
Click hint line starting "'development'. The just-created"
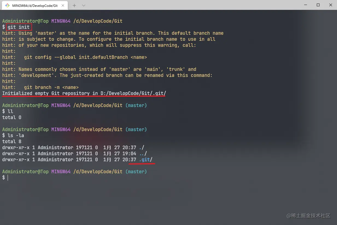click(x=107, y=75)
